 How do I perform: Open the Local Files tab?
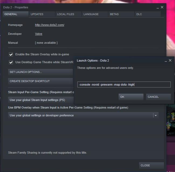[x=68, y=14]
